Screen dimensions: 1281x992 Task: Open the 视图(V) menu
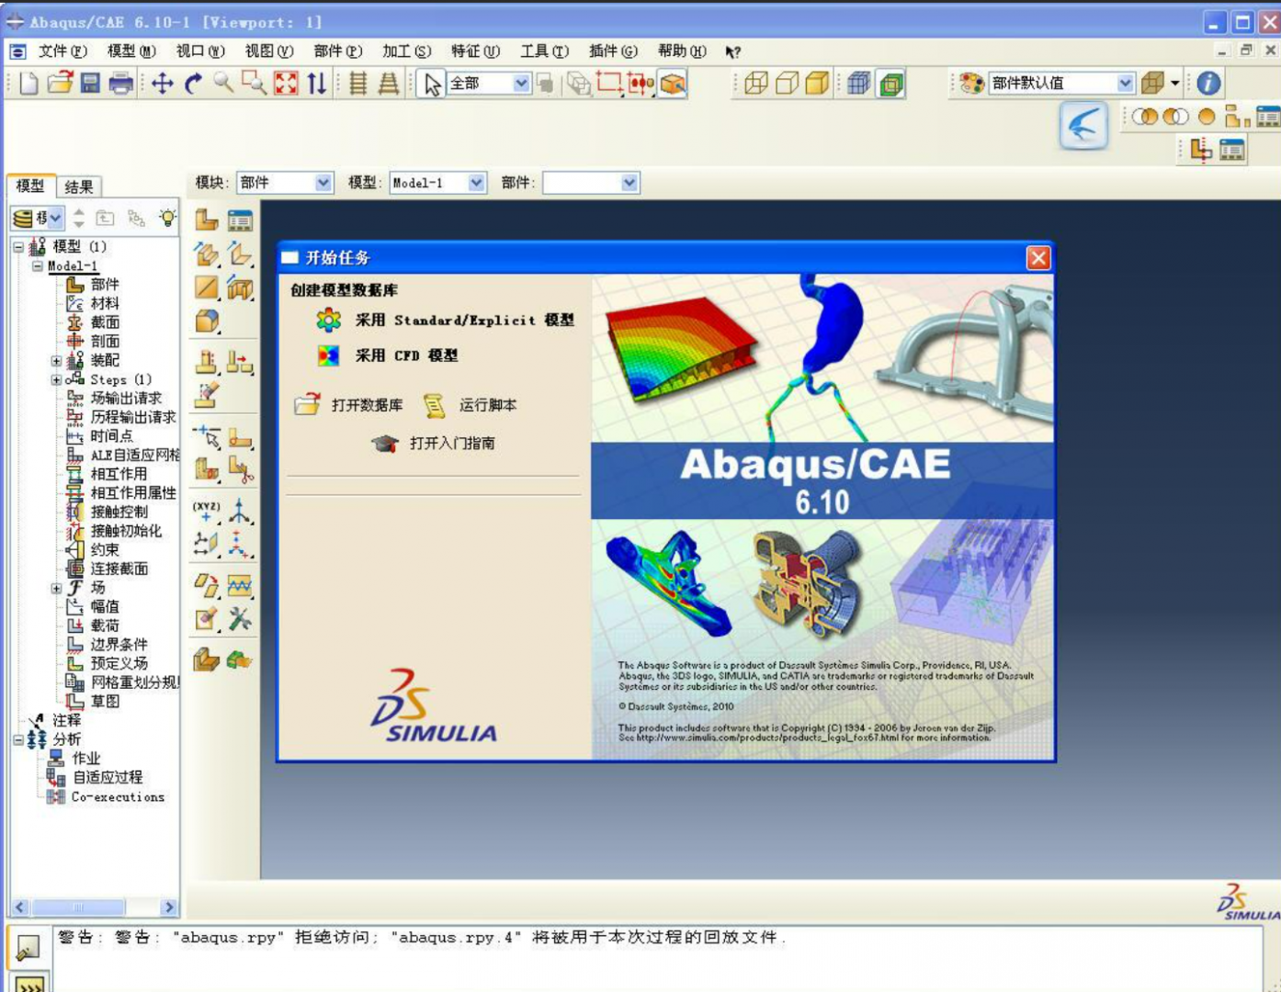click(x=269, y=51)
